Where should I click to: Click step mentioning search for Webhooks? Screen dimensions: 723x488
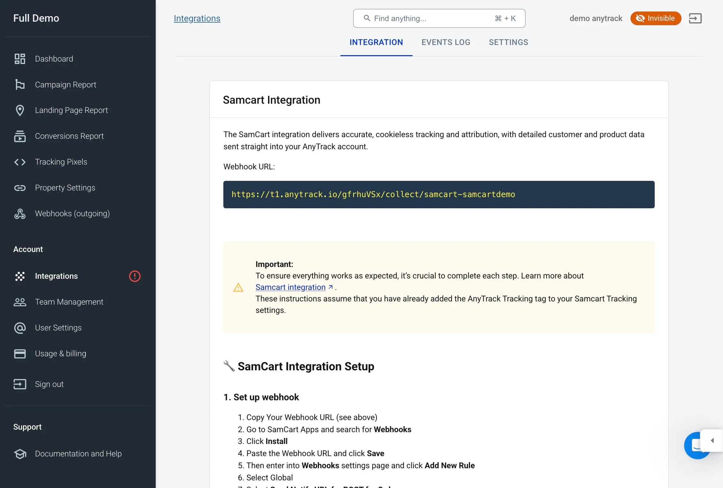329,430
